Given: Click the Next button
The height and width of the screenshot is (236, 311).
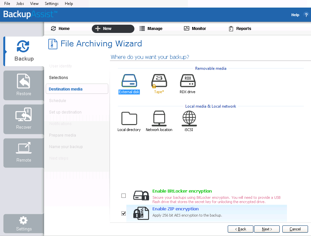Looking at the screenshot, I should (x=267, y=229).
